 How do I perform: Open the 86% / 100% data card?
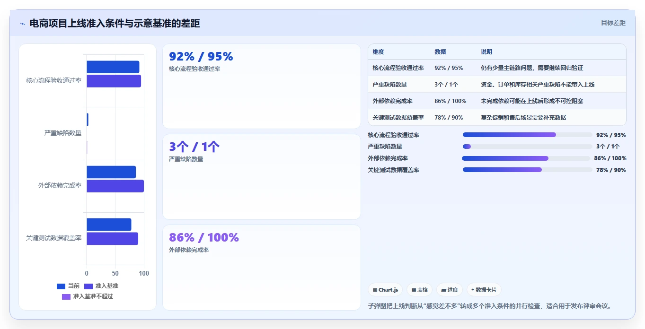[x=262, y=268]
